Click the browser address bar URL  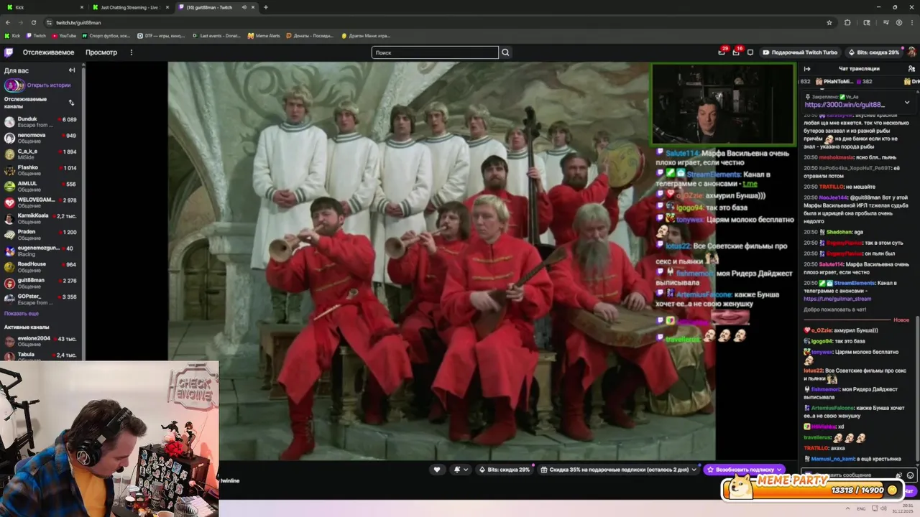78,22
